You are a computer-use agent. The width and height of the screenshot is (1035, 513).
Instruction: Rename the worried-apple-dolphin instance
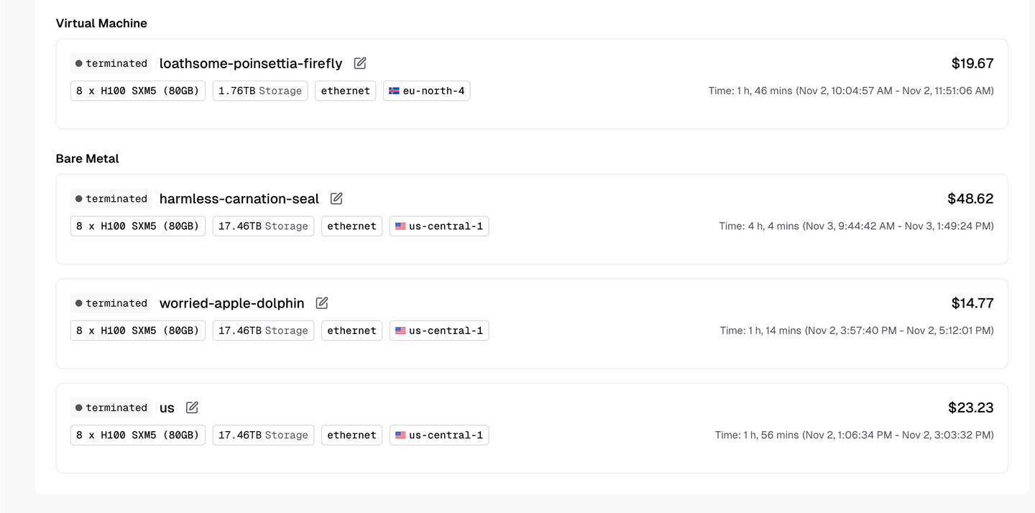[x=322, y=303]
